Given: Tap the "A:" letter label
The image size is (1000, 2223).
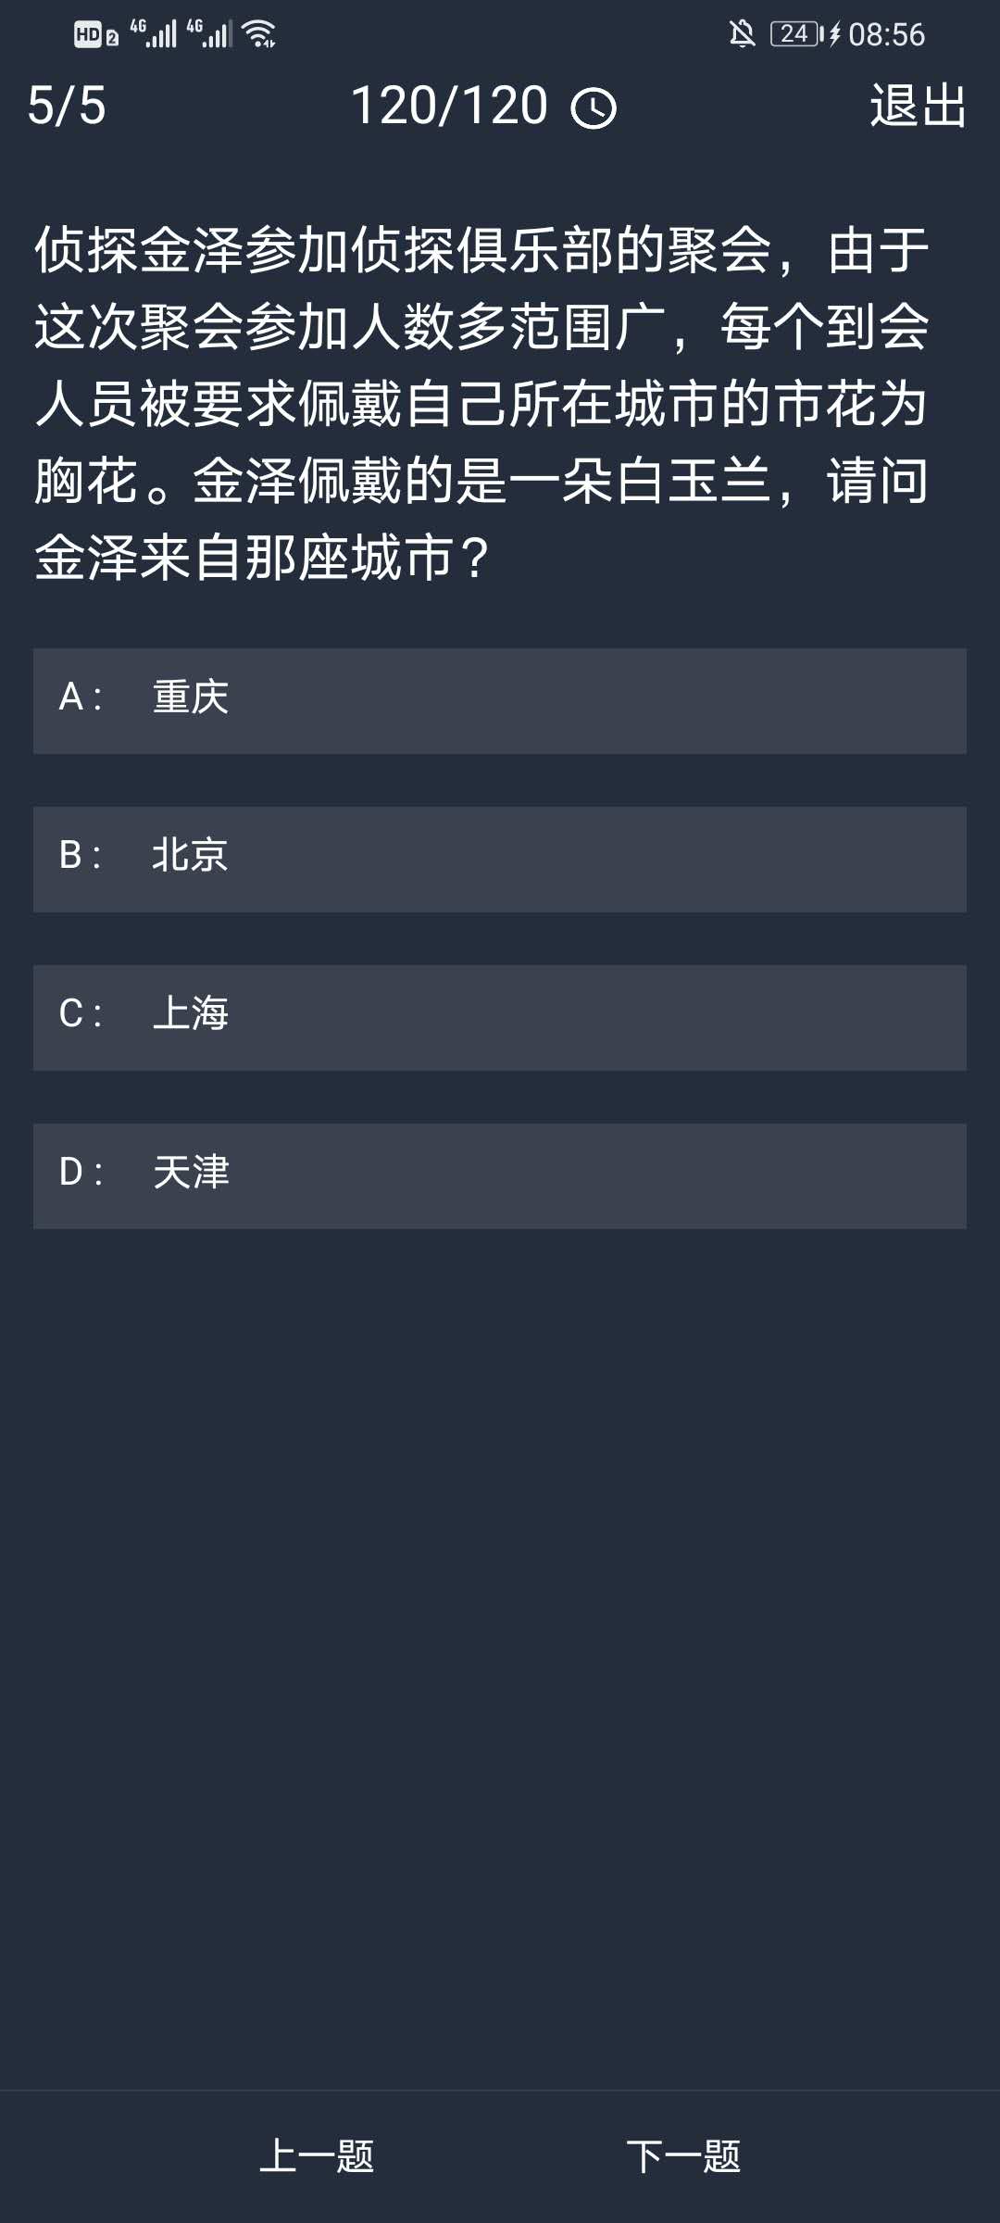Looking at the screenshot, I should click(x=80, y=697).
